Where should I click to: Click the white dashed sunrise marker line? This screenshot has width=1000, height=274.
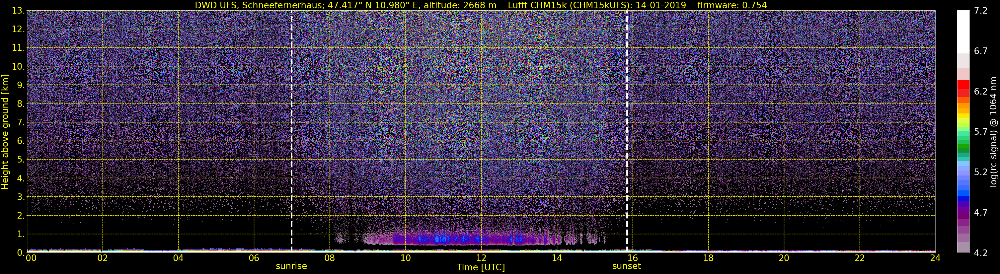(x=291, y=131)
